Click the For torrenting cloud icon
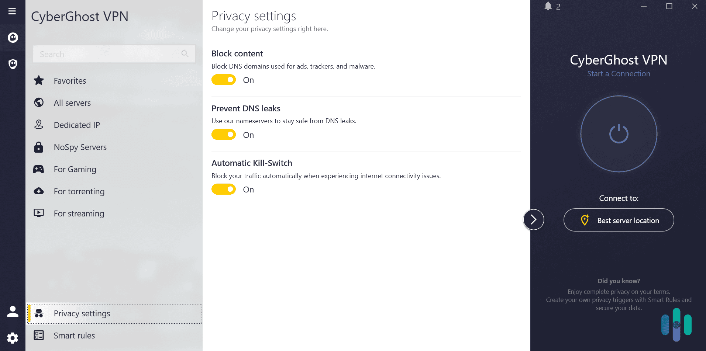 [38, 191]
